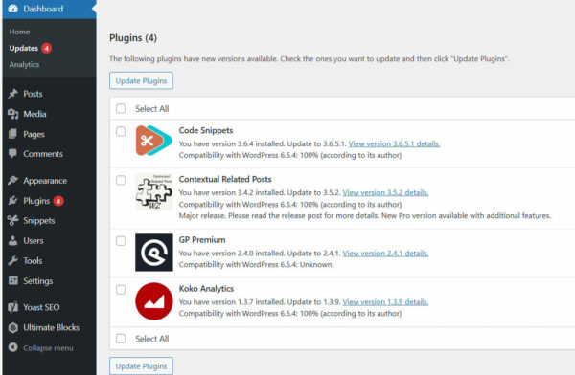Click the Posts pushpin icon
The image size is (575, 375).
pyautogui.click(x=12, y=94)
